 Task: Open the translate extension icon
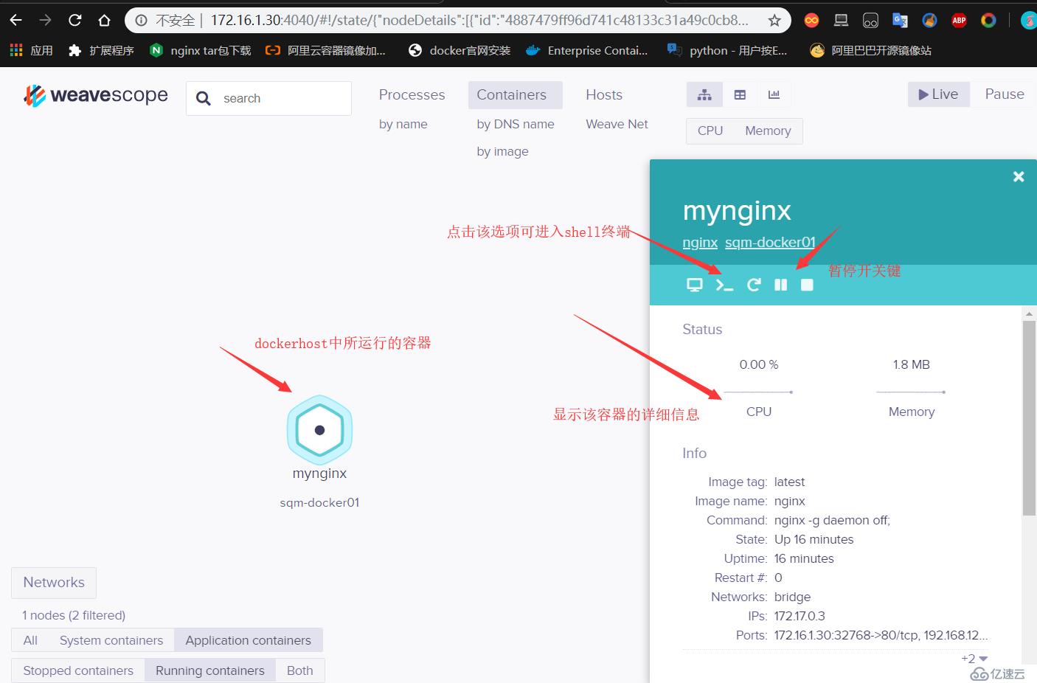point(900,21)
